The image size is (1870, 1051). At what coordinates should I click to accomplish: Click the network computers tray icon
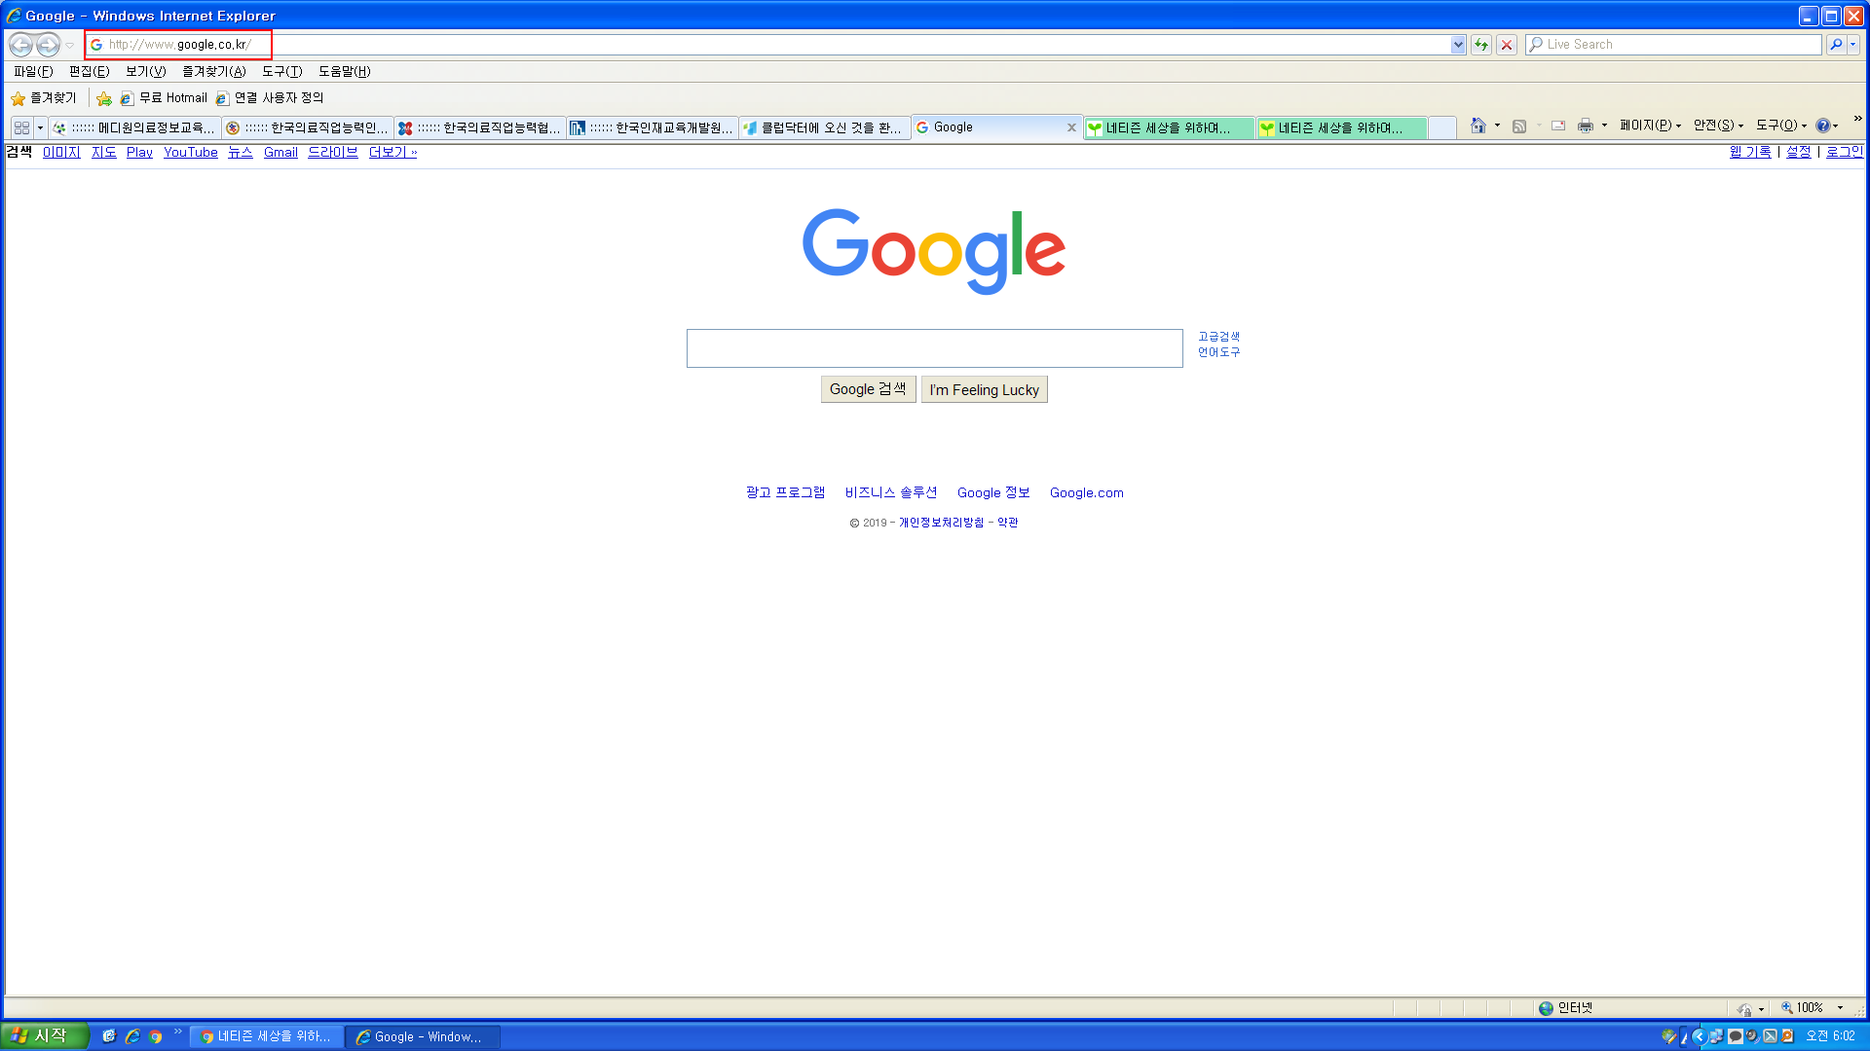click(x=1715, y=1036)
